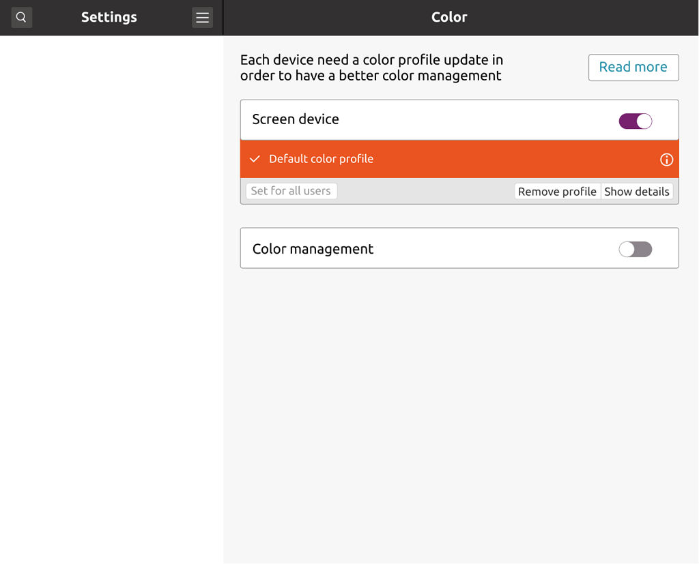699x564 pixels.
Task: Click the sidebar search magnifier
Action: pyautogui.click(x=21, y=17)
